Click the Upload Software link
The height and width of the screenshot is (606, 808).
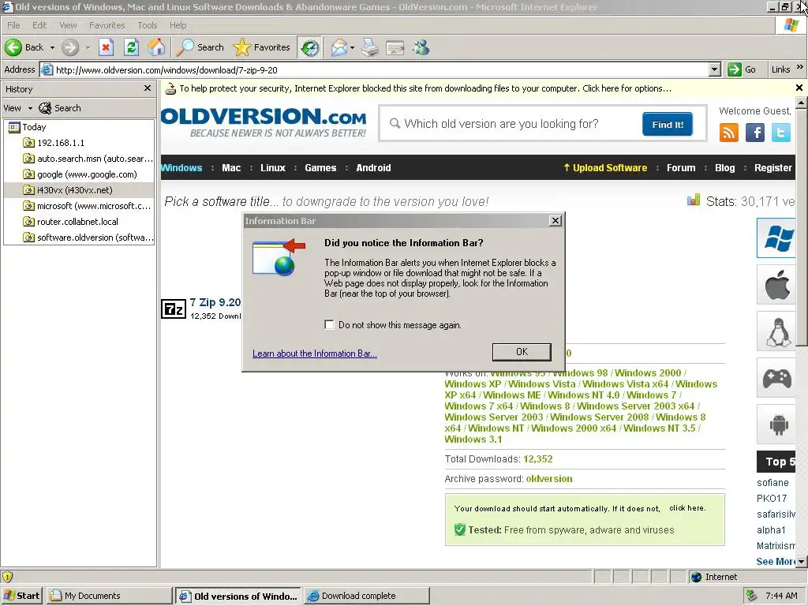pos(605,168)
